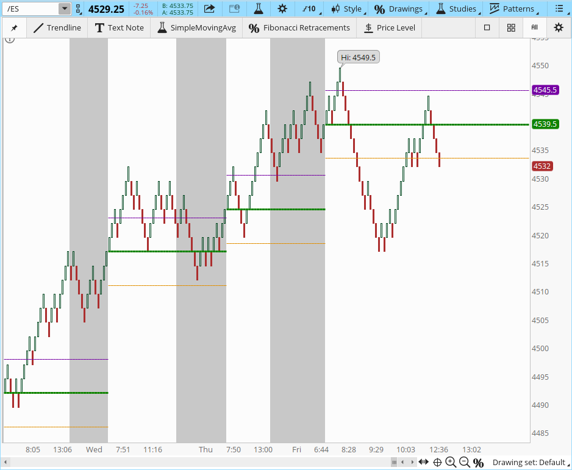
Task: Switch favorites to grid view icon
Action: 512,27
